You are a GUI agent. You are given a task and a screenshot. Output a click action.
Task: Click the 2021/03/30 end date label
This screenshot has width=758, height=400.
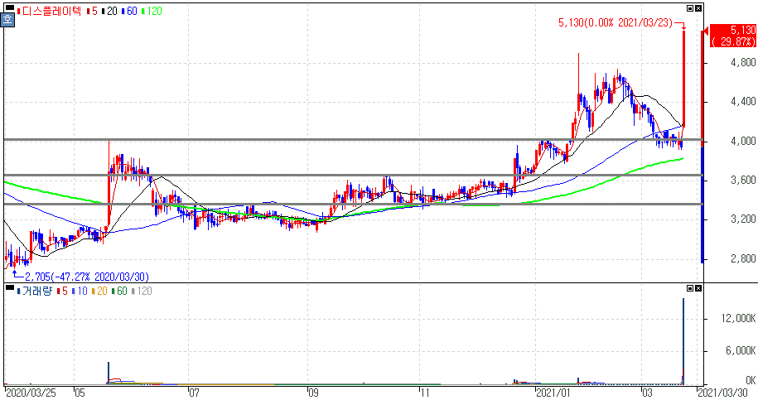click(x=722, y=393)
